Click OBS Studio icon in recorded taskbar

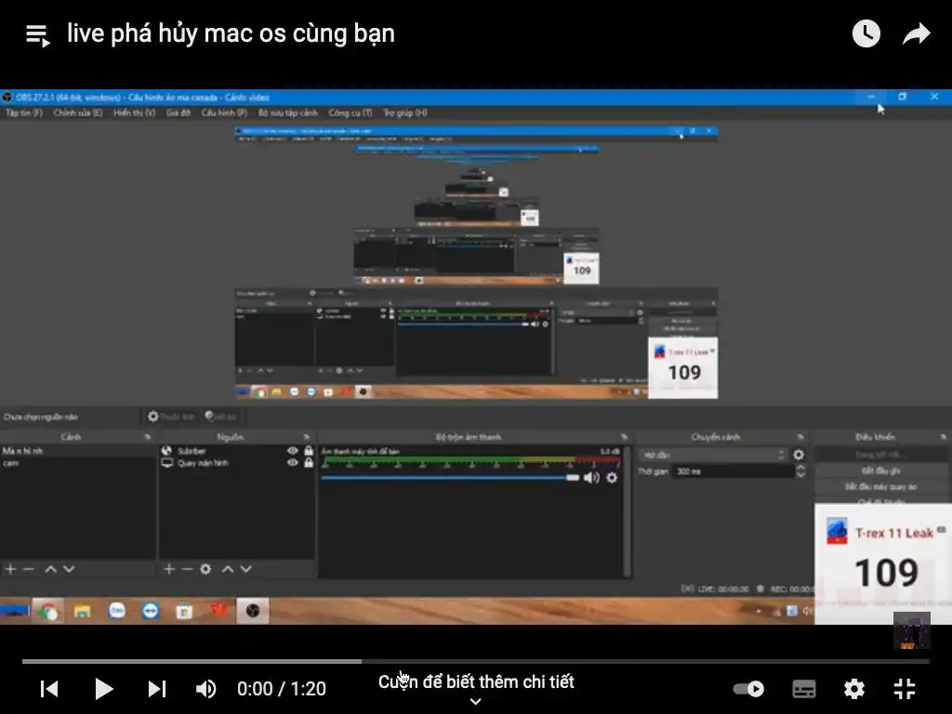[253, 611]
